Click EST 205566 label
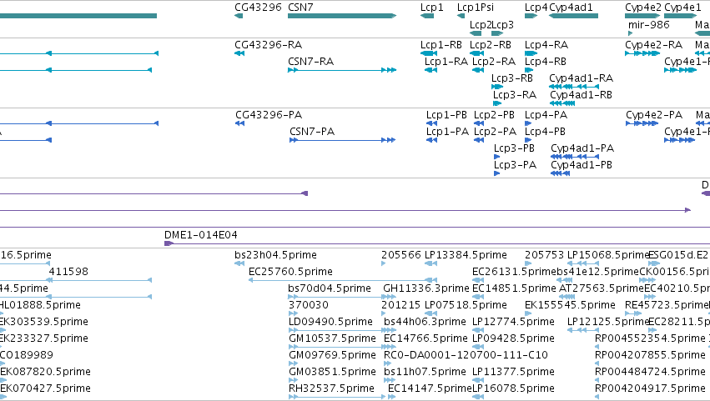The height and width of the screenshot is (401, 710). click(401, 255)
